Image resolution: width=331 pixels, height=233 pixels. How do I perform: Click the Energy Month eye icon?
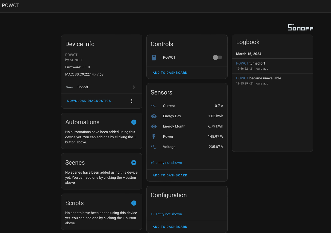(154, 126)
